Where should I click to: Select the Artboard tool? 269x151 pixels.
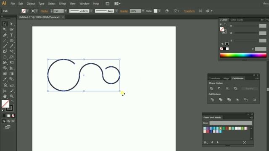pos(5,91)
